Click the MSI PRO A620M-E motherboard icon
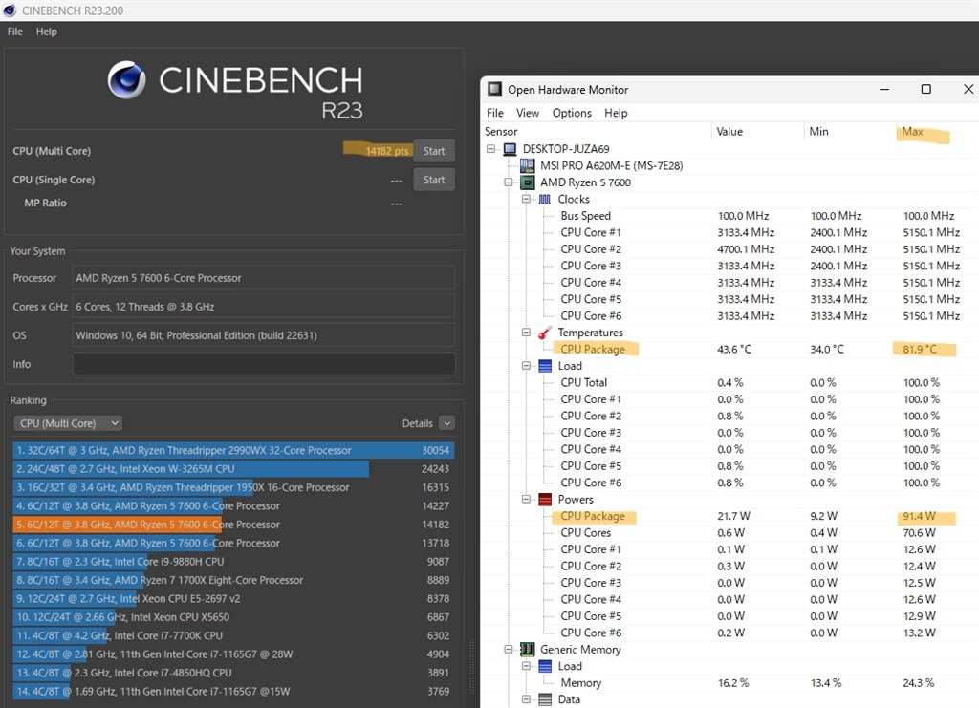979x708 pixels. click(528, 166)
